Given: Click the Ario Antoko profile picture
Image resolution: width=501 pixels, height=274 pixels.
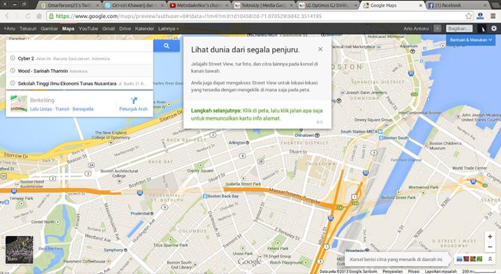Looking at the screenshot, I should point(482,29).
